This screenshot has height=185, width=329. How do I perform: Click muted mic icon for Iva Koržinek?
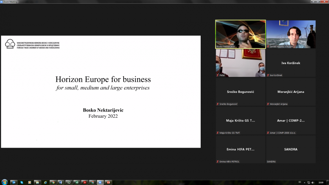coord(268,75)
